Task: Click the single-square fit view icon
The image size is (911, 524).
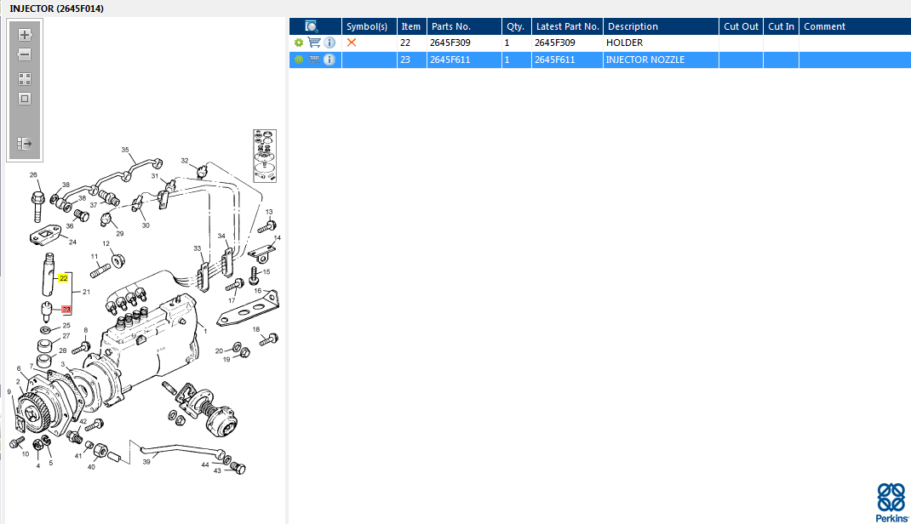Action: point(25,99)
